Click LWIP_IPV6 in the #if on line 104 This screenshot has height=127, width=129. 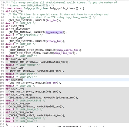pos(18,89)
